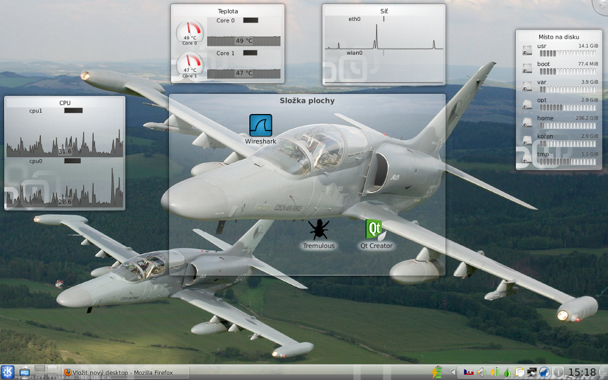Click the "Síť" widget title

click(x=384, y=11)
